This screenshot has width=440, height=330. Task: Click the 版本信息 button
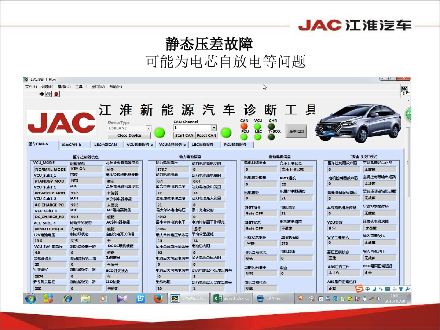click(x=296, y=131)
